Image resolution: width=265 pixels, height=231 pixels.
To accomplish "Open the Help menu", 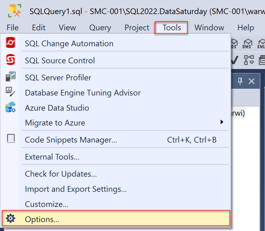I will point(246,28).
